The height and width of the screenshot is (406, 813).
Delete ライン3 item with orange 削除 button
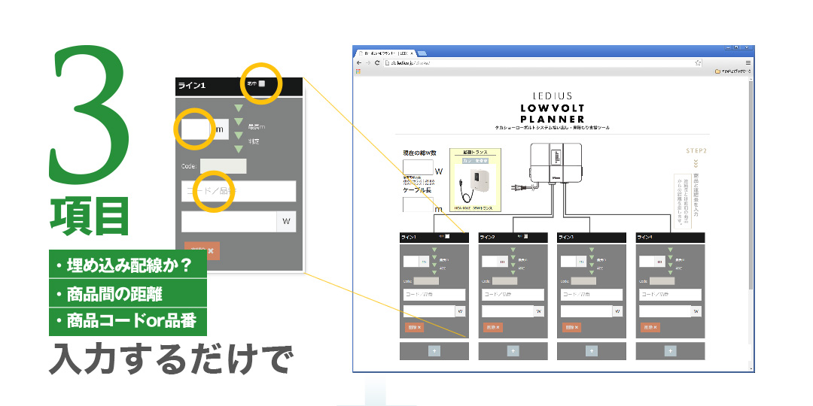(571, 327)
